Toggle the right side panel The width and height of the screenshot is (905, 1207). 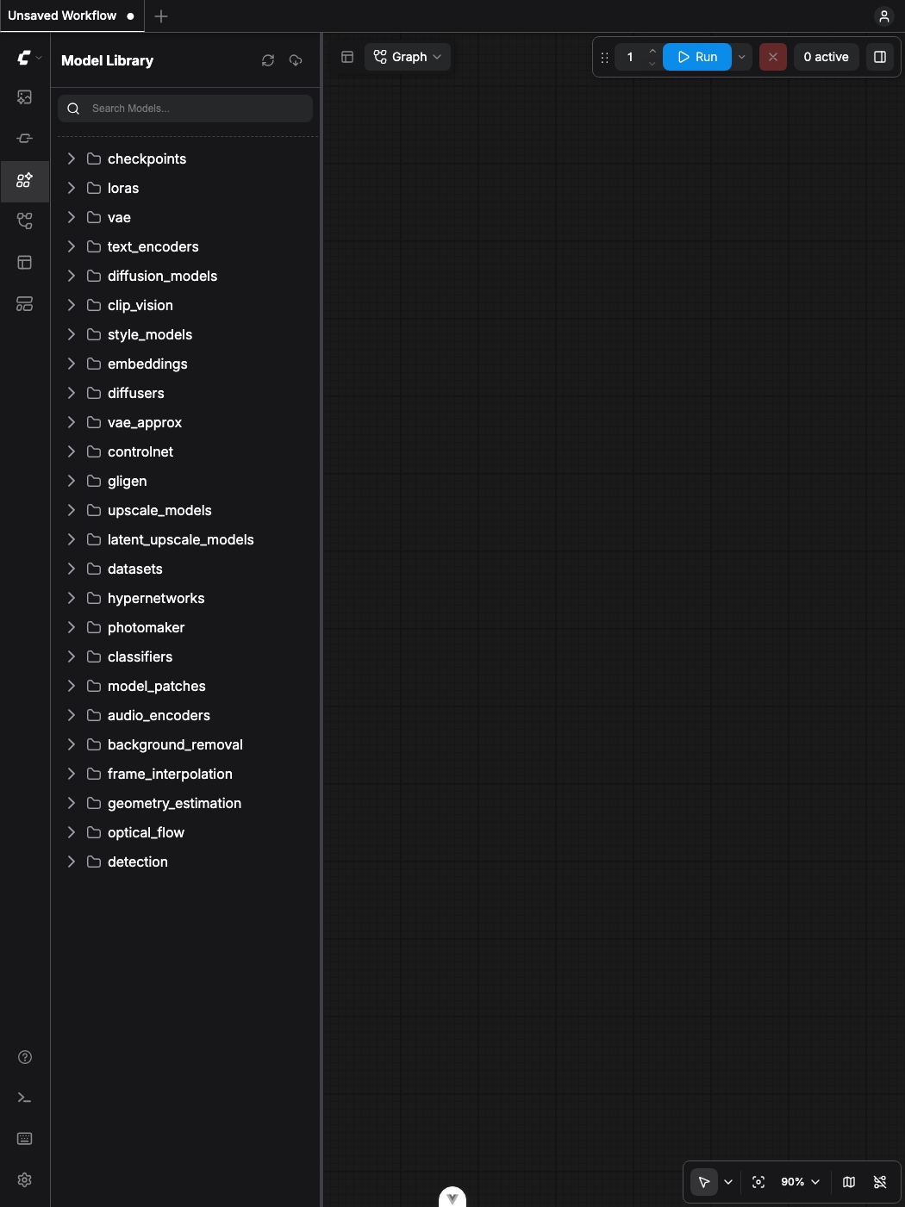coord(880,57)
